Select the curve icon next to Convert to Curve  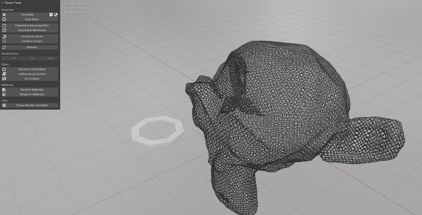coord(4,36)
